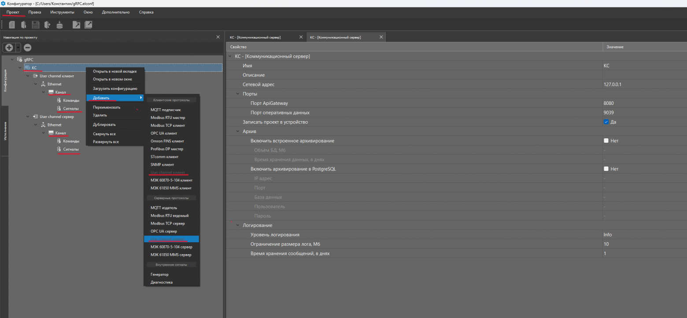This screenshot has height=318, width=687.
Task: Click Канал icon under User channel клиент
Action: (51, 92)
